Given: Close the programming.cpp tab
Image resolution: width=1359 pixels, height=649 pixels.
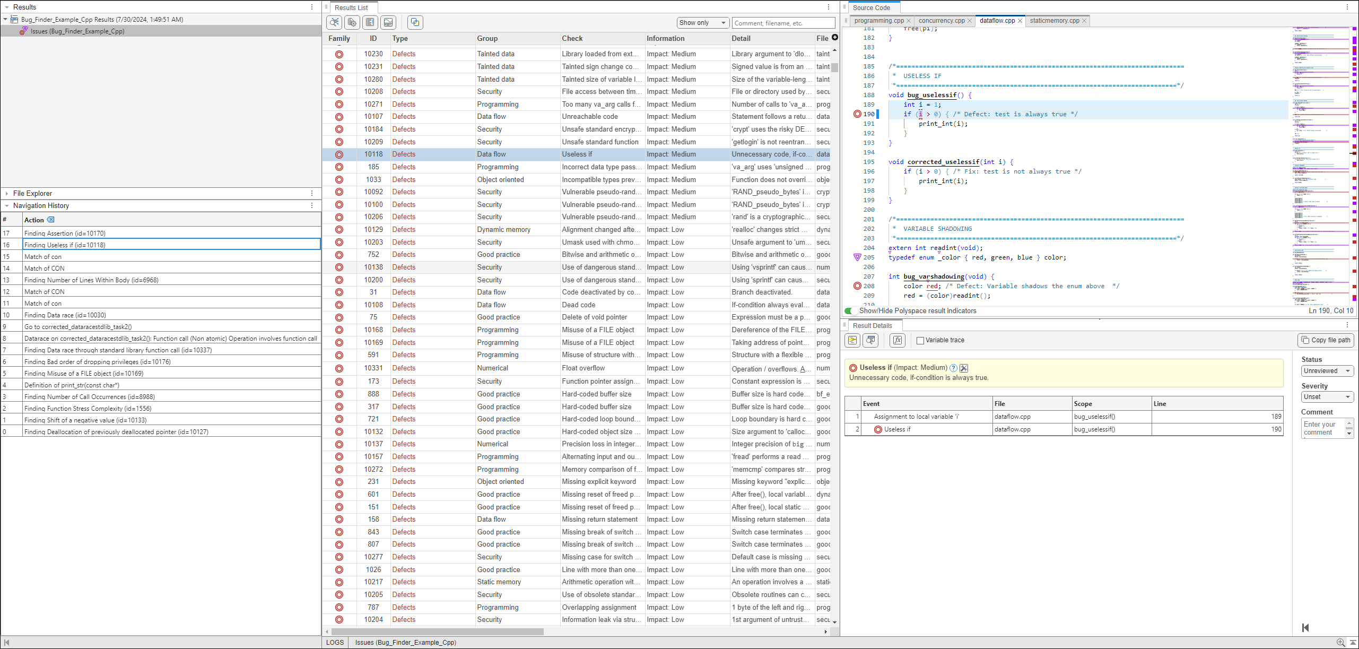Looking at the screenshot, I should [x=909, y=21].
